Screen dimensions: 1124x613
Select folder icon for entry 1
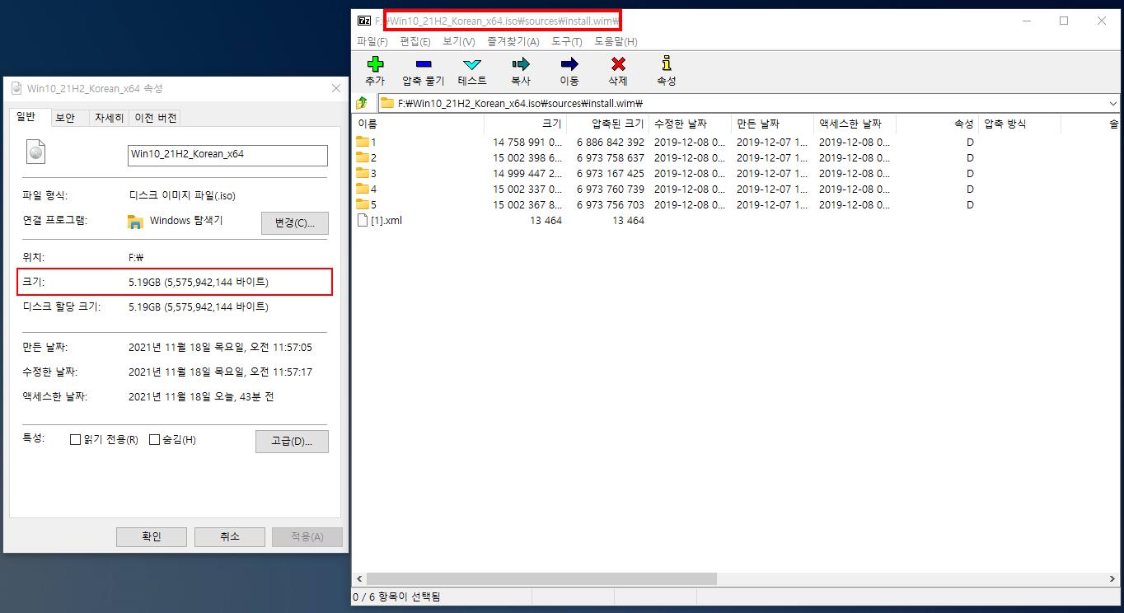pos(363,142)
